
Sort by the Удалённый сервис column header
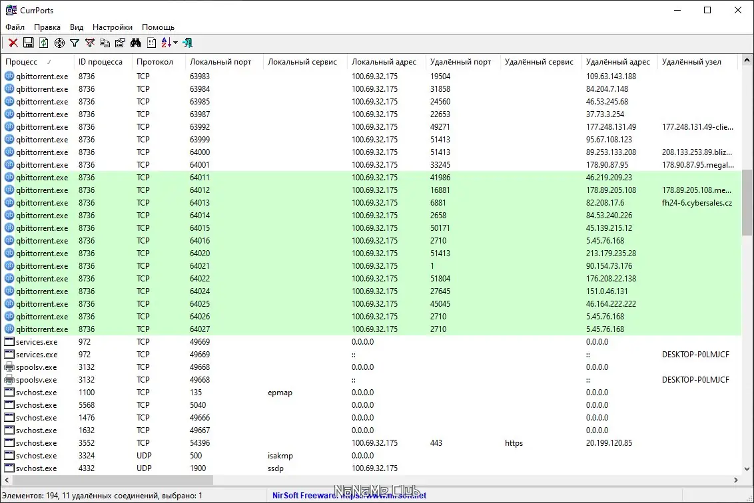click(x=541, y=62)
